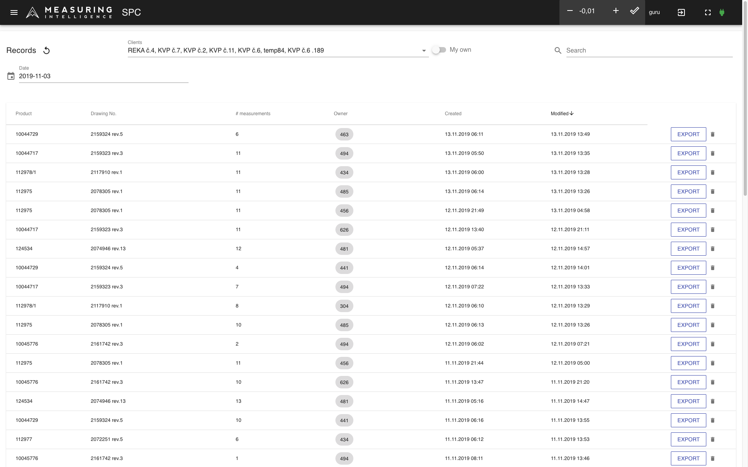Viewport: 748px width, 467px height.
Task: Click the calendar date picker icon
Action: point(10,76)
